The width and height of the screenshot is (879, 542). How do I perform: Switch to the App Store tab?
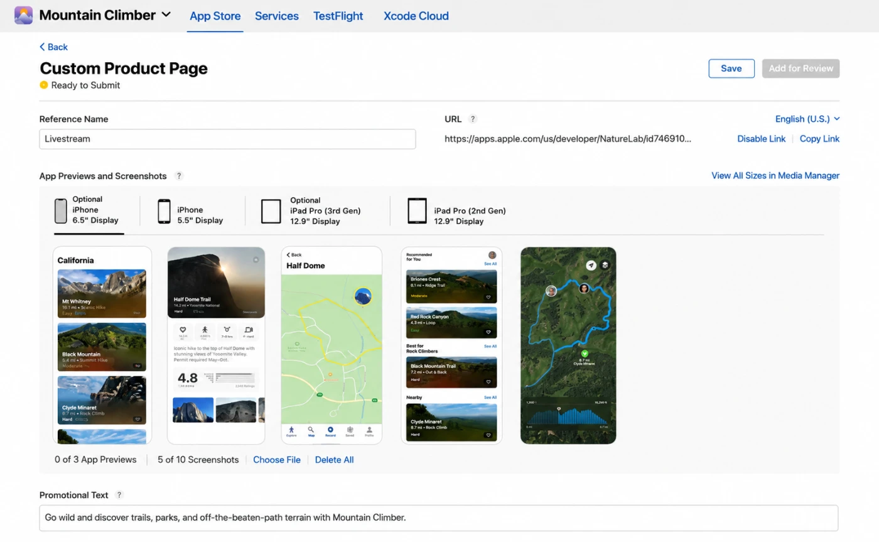click(x=215, y=16)
